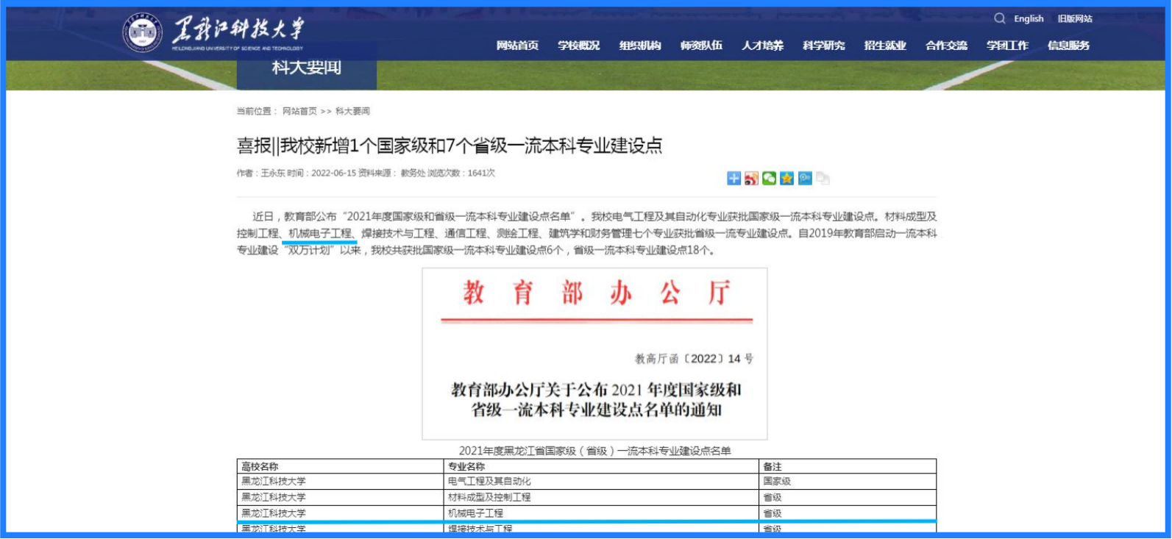The height and width of the screenshot is (539, 1172).
Task: Switch the site to English
Action: click(1029, 19)
